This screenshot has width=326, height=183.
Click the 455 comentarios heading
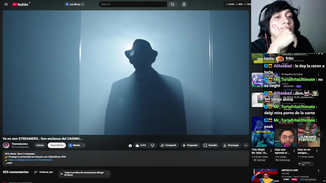coord(16,172)
